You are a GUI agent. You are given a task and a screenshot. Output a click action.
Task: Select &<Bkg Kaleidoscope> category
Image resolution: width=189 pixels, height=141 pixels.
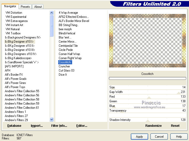pos(18,58)
